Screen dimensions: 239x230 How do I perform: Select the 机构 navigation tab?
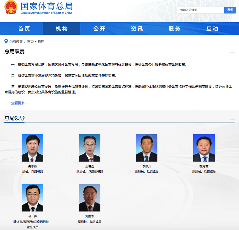pos(61,29)
